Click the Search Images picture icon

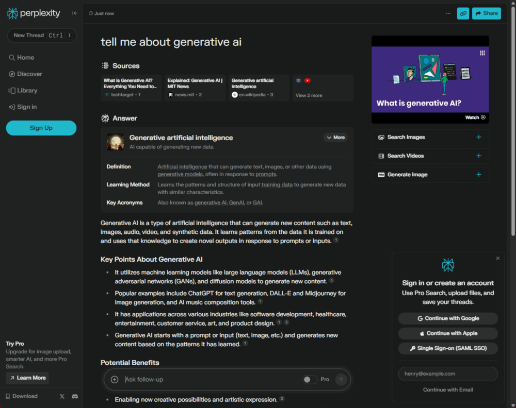coord(381,138)
